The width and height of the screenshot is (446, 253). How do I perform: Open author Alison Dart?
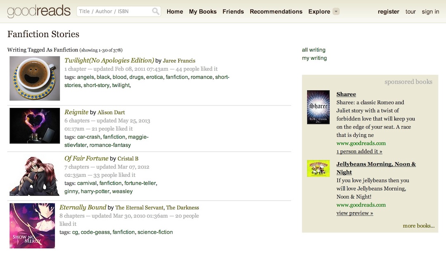coord(111,112)
